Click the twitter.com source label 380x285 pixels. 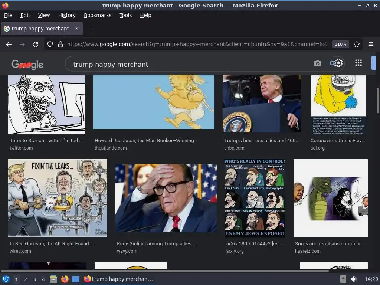point(21,148)
